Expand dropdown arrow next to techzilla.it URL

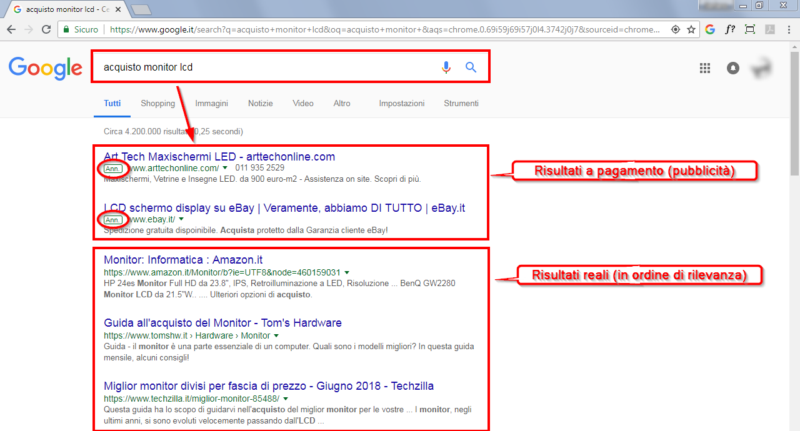(x=285, y=399)
